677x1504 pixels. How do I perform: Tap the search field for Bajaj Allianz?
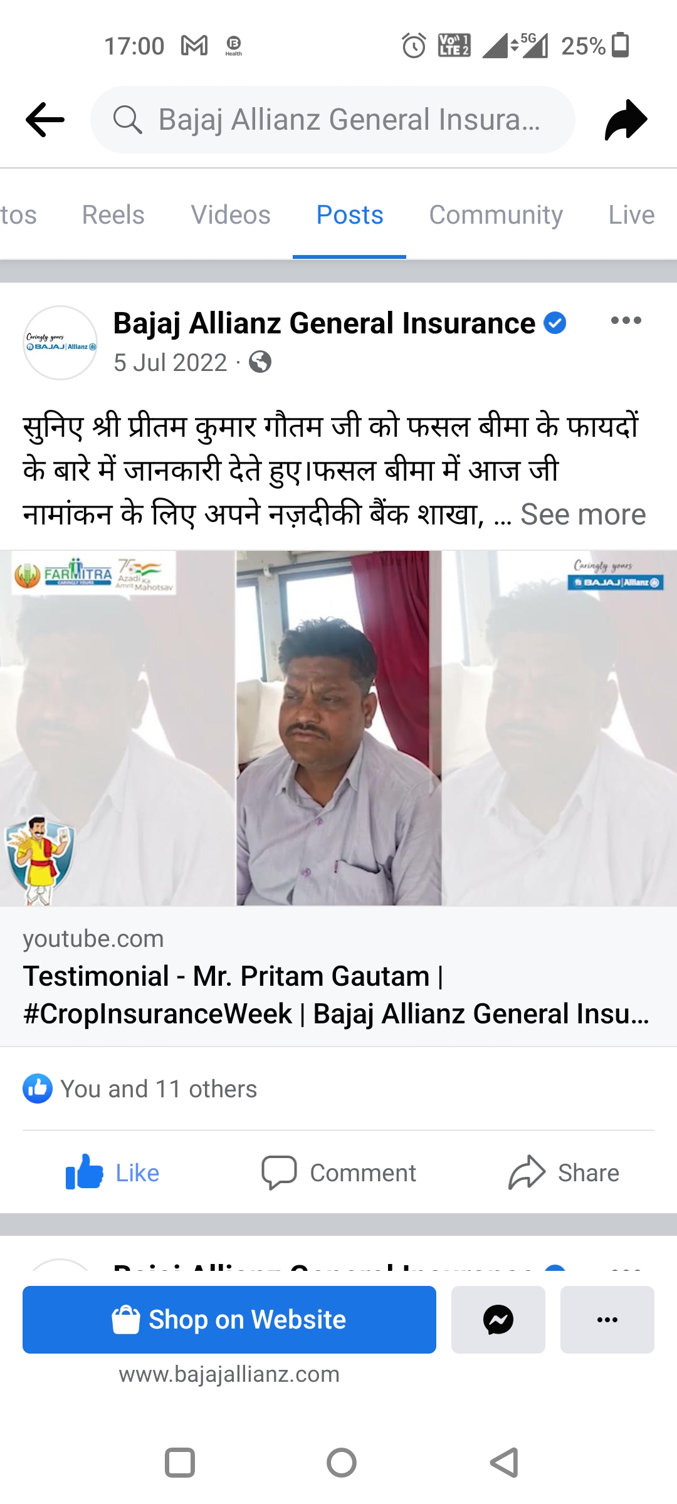[333, 120]
